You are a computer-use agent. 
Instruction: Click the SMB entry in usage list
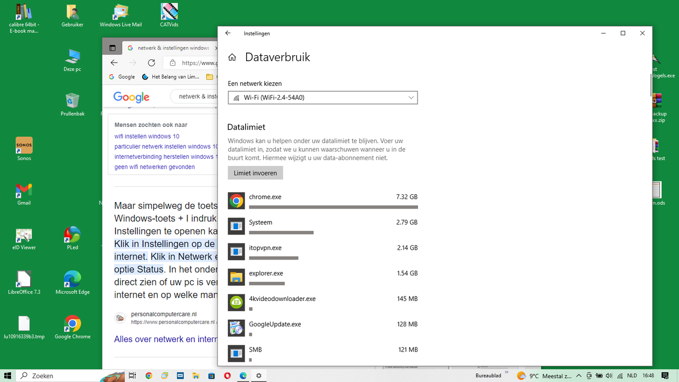(323, 353)
